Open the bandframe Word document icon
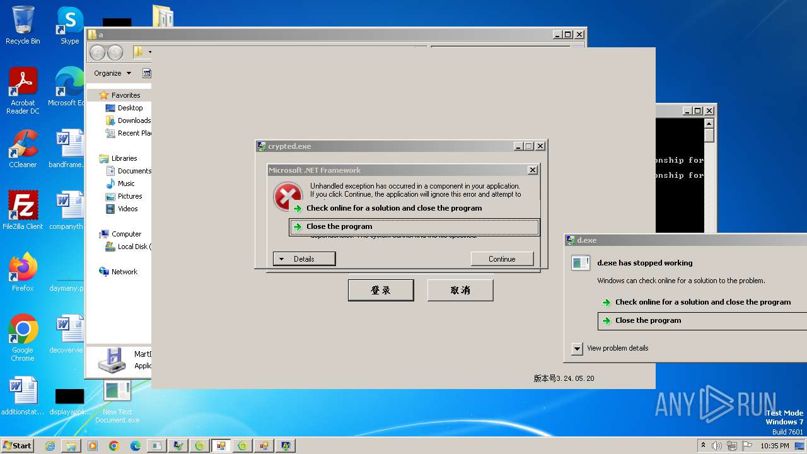The height and width of the screenshot is (454, 807). tap(68, 149)
